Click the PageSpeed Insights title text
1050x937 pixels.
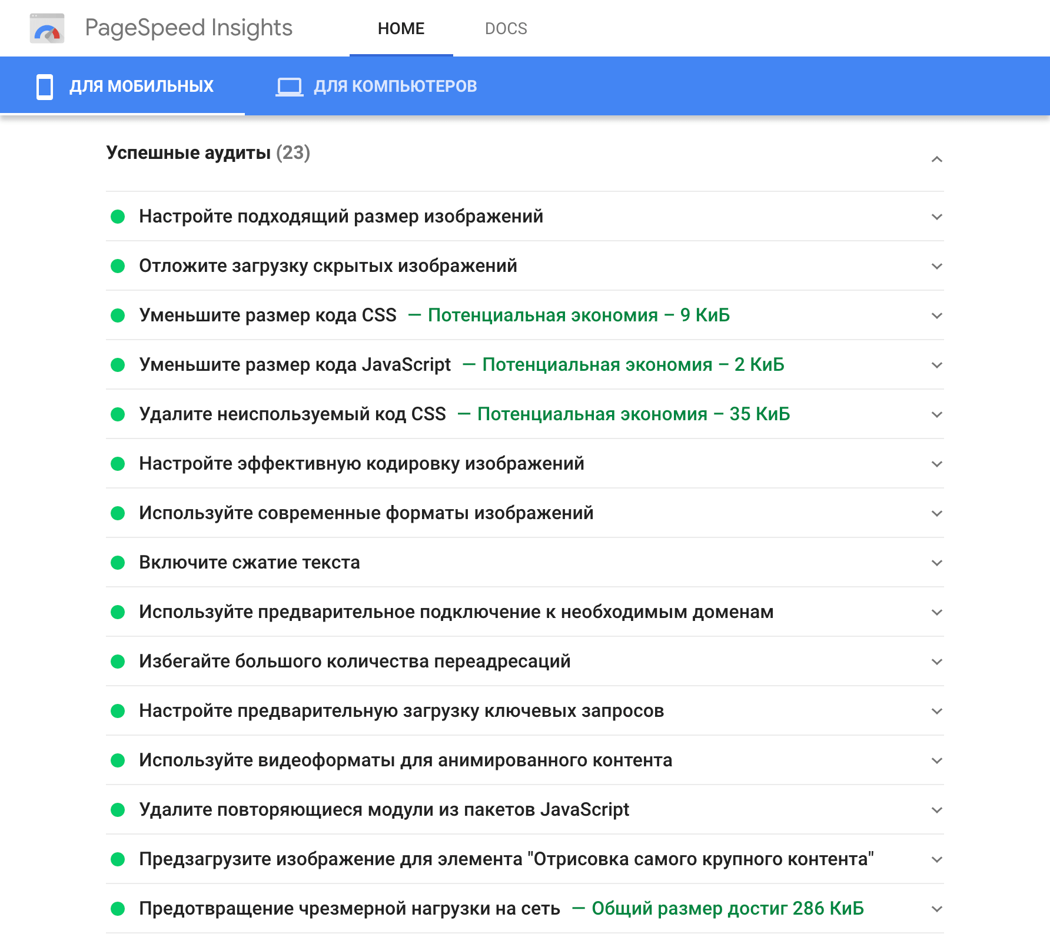click(x=188, y=28)
